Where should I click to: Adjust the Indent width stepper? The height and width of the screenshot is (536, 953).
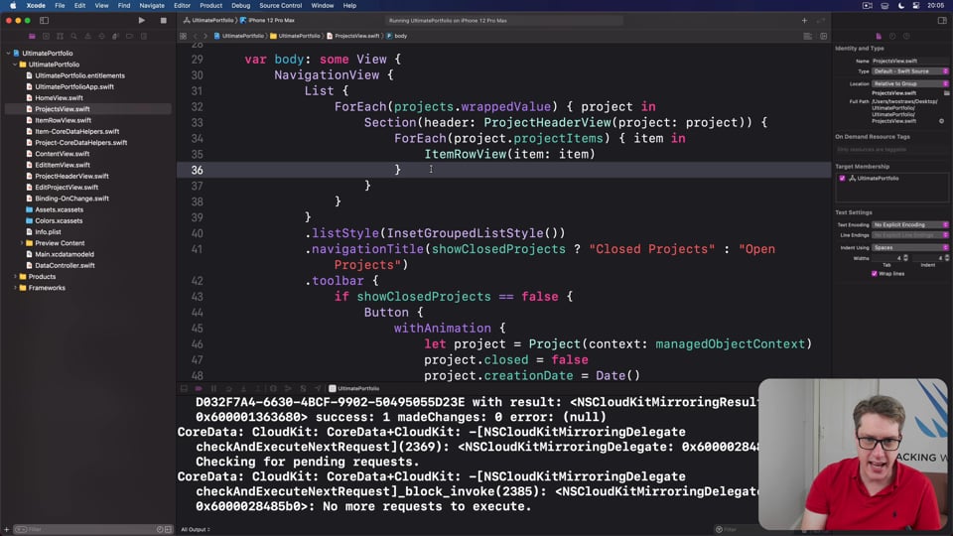click(947, 258)
